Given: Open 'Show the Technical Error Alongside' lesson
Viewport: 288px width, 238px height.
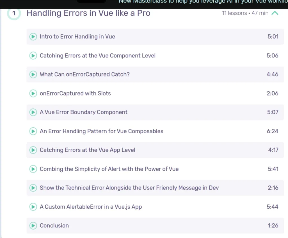Looking at the screenshot, I should [x=155, y=188].
